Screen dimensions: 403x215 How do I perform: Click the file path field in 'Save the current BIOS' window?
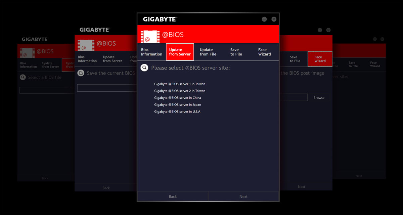click(107, 88)
